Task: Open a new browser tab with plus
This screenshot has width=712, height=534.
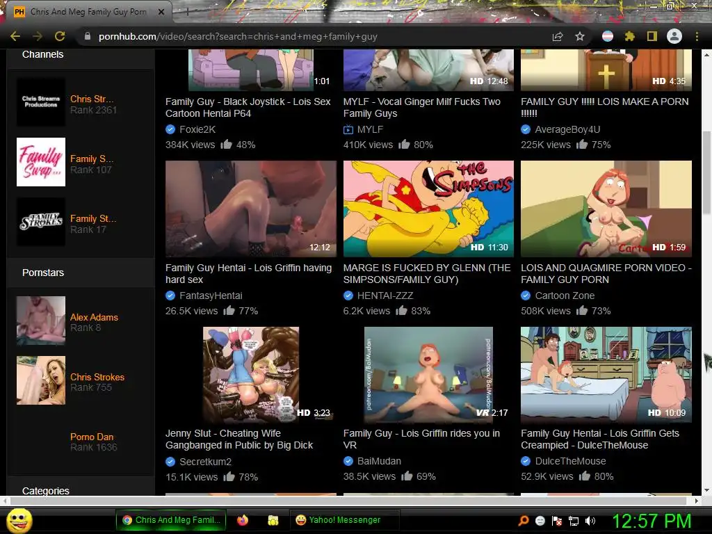Action: (x=186, y=12)
